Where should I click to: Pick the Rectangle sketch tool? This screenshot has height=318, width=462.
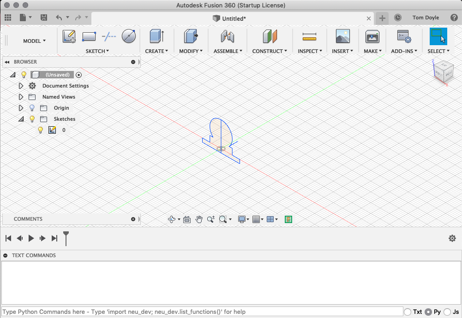89,35
